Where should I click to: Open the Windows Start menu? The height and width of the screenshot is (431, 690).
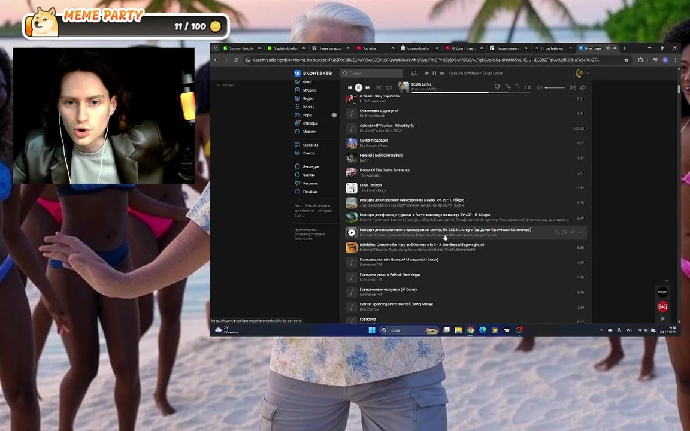[x=372, y=330]
